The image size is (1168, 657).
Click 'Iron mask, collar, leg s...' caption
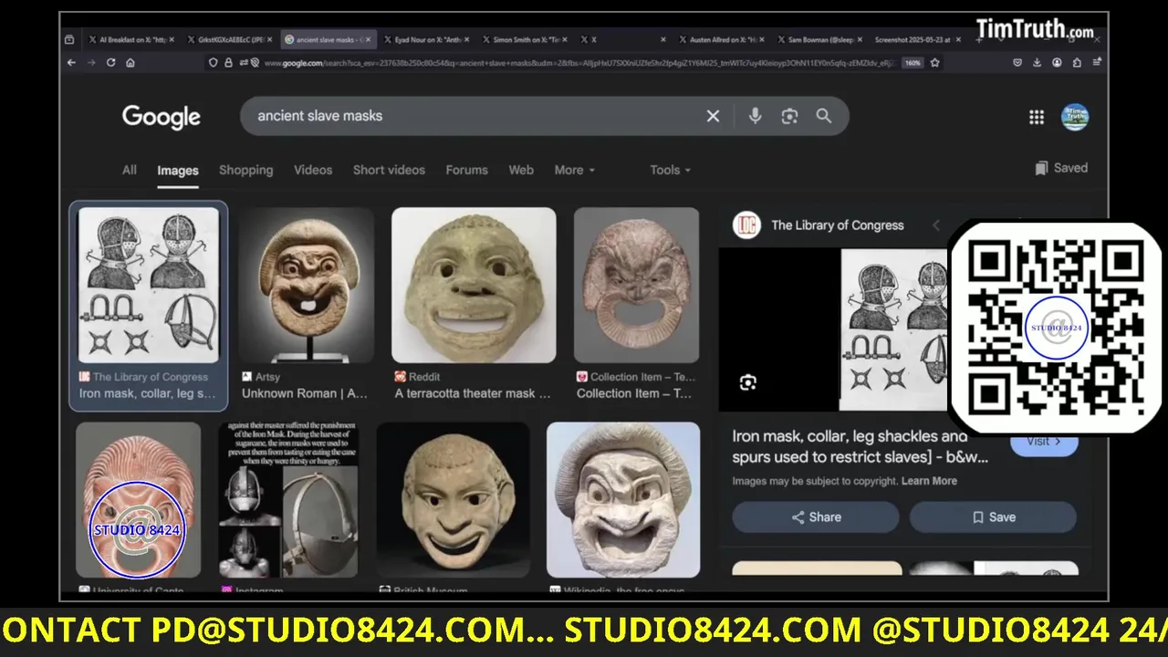pos(148,393)
